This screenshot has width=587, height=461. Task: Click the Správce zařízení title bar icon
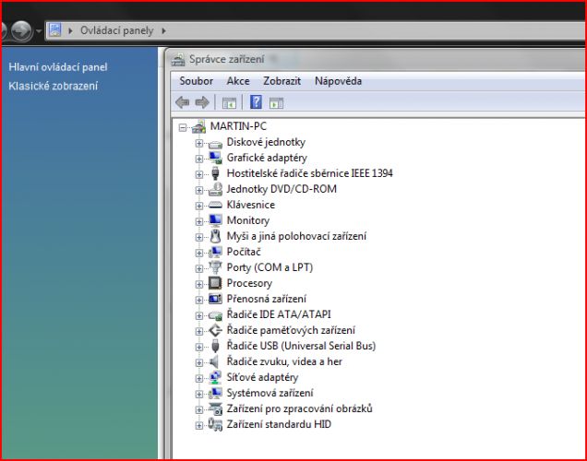coord(178,60)
